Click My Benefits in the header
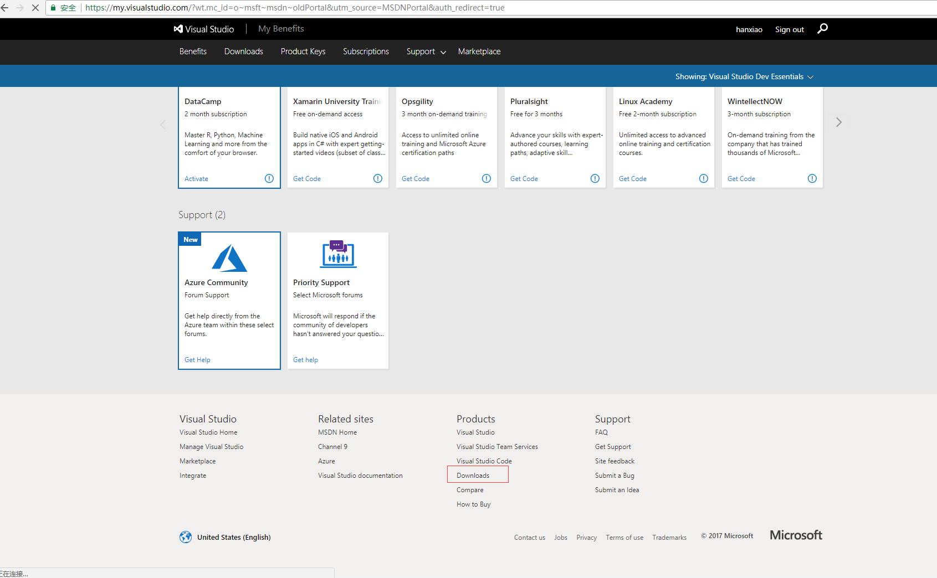 coord(281,29)
